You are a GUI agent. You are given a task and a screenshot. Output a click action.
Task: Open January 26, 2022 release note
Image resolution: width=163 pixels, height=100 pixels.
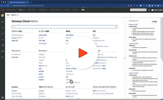tap(133, 44)
